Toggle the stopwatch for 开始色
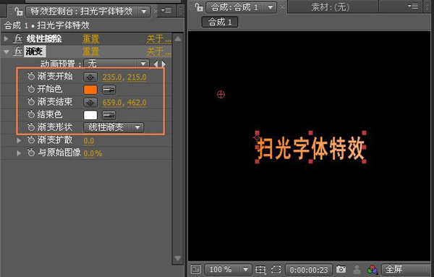The image size is (434, 277). click(x=31, y=89)
